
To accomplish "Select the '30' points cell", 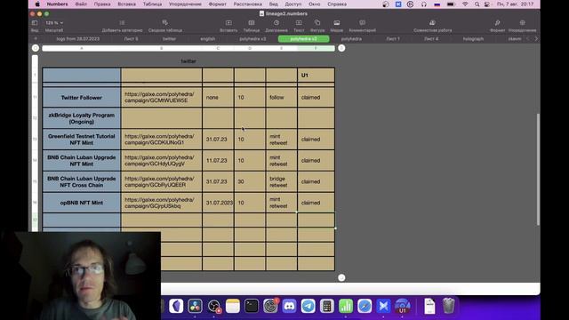I will pyautogui.click(x=250, y=181).
